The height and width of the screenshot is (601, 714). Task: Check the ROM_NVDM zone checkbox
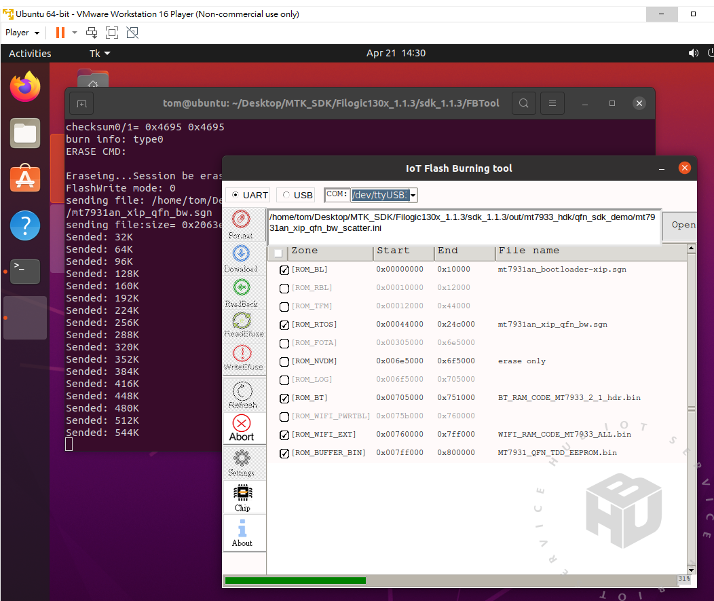284,361
